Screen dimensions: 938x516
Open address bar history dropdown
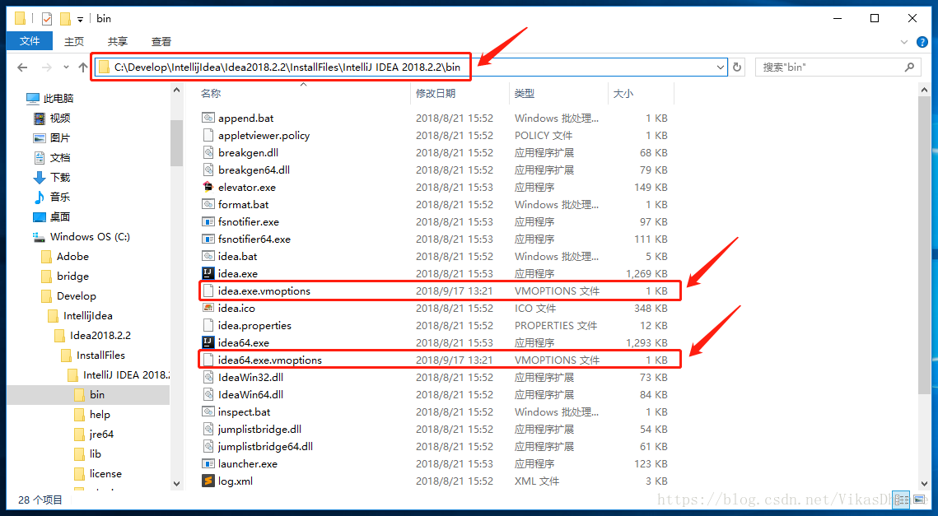pyautogui.click(x=721, y=67)
